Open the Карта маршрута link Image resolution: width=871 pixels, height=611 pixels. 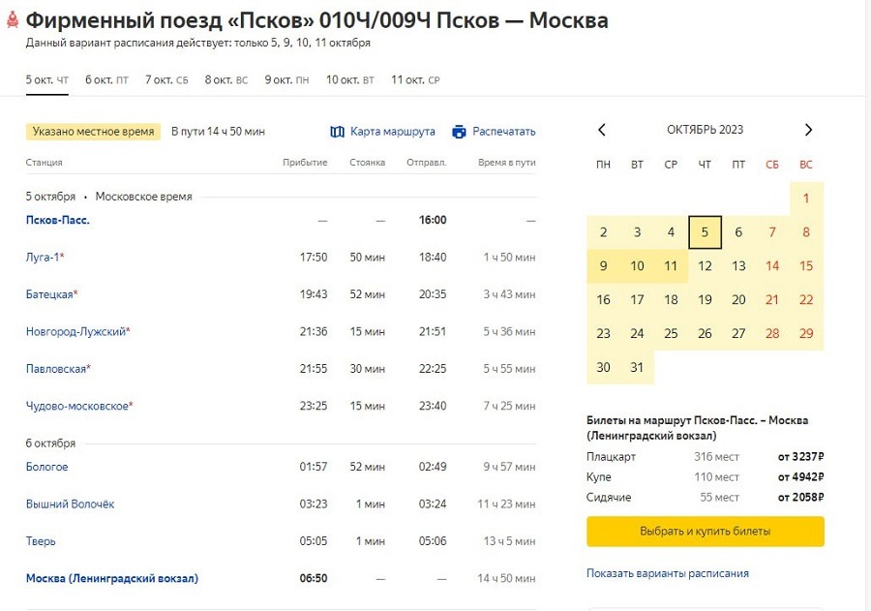pos(392,132)
